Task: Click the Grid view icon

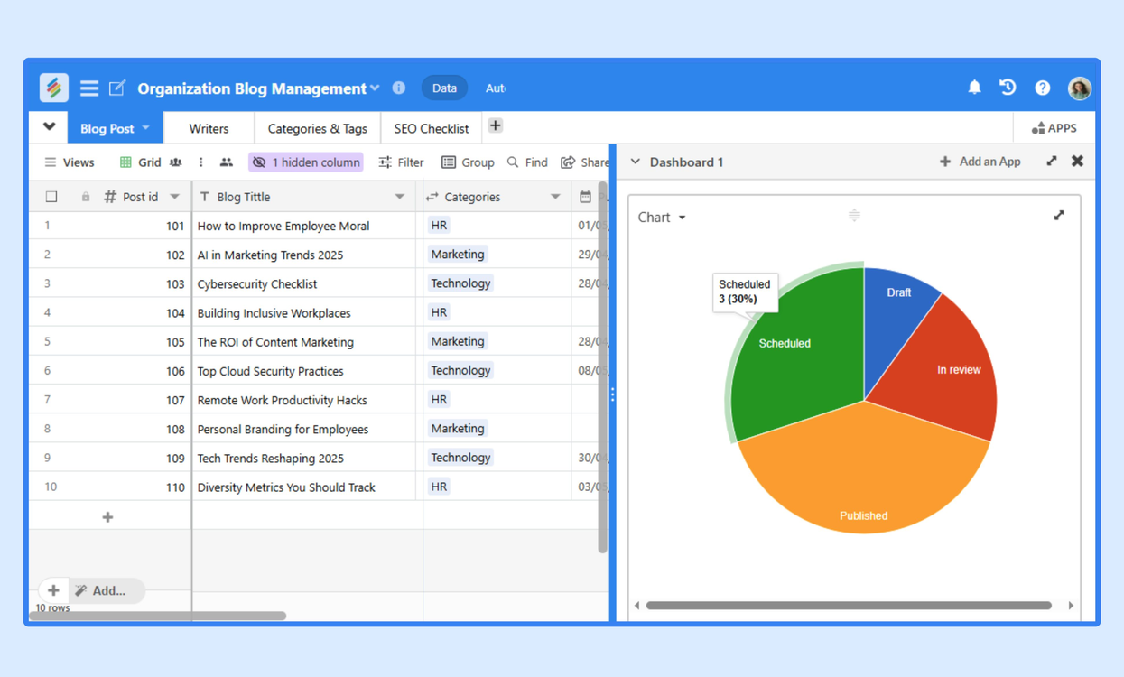Action: coord(125,162)
